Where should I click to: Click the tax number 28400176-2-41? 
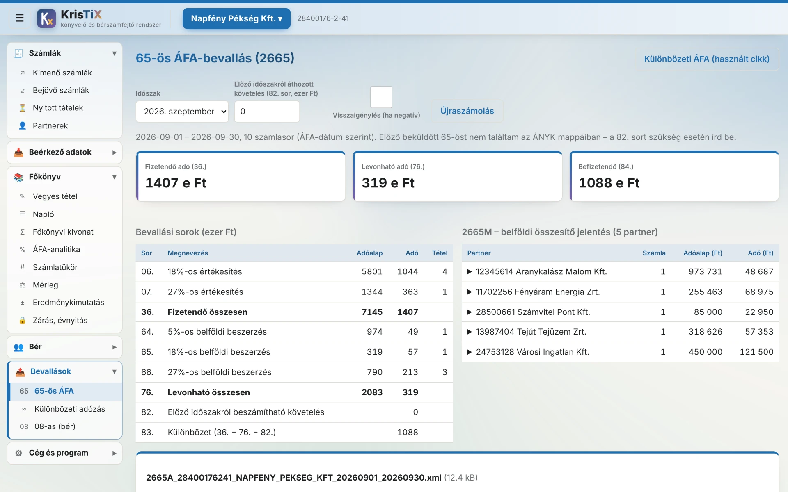323,18
